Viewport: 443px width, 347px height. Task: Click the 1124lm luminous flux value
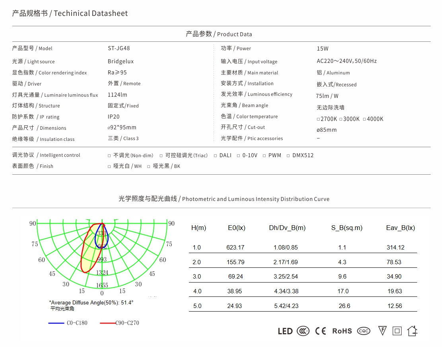[117, 95]
